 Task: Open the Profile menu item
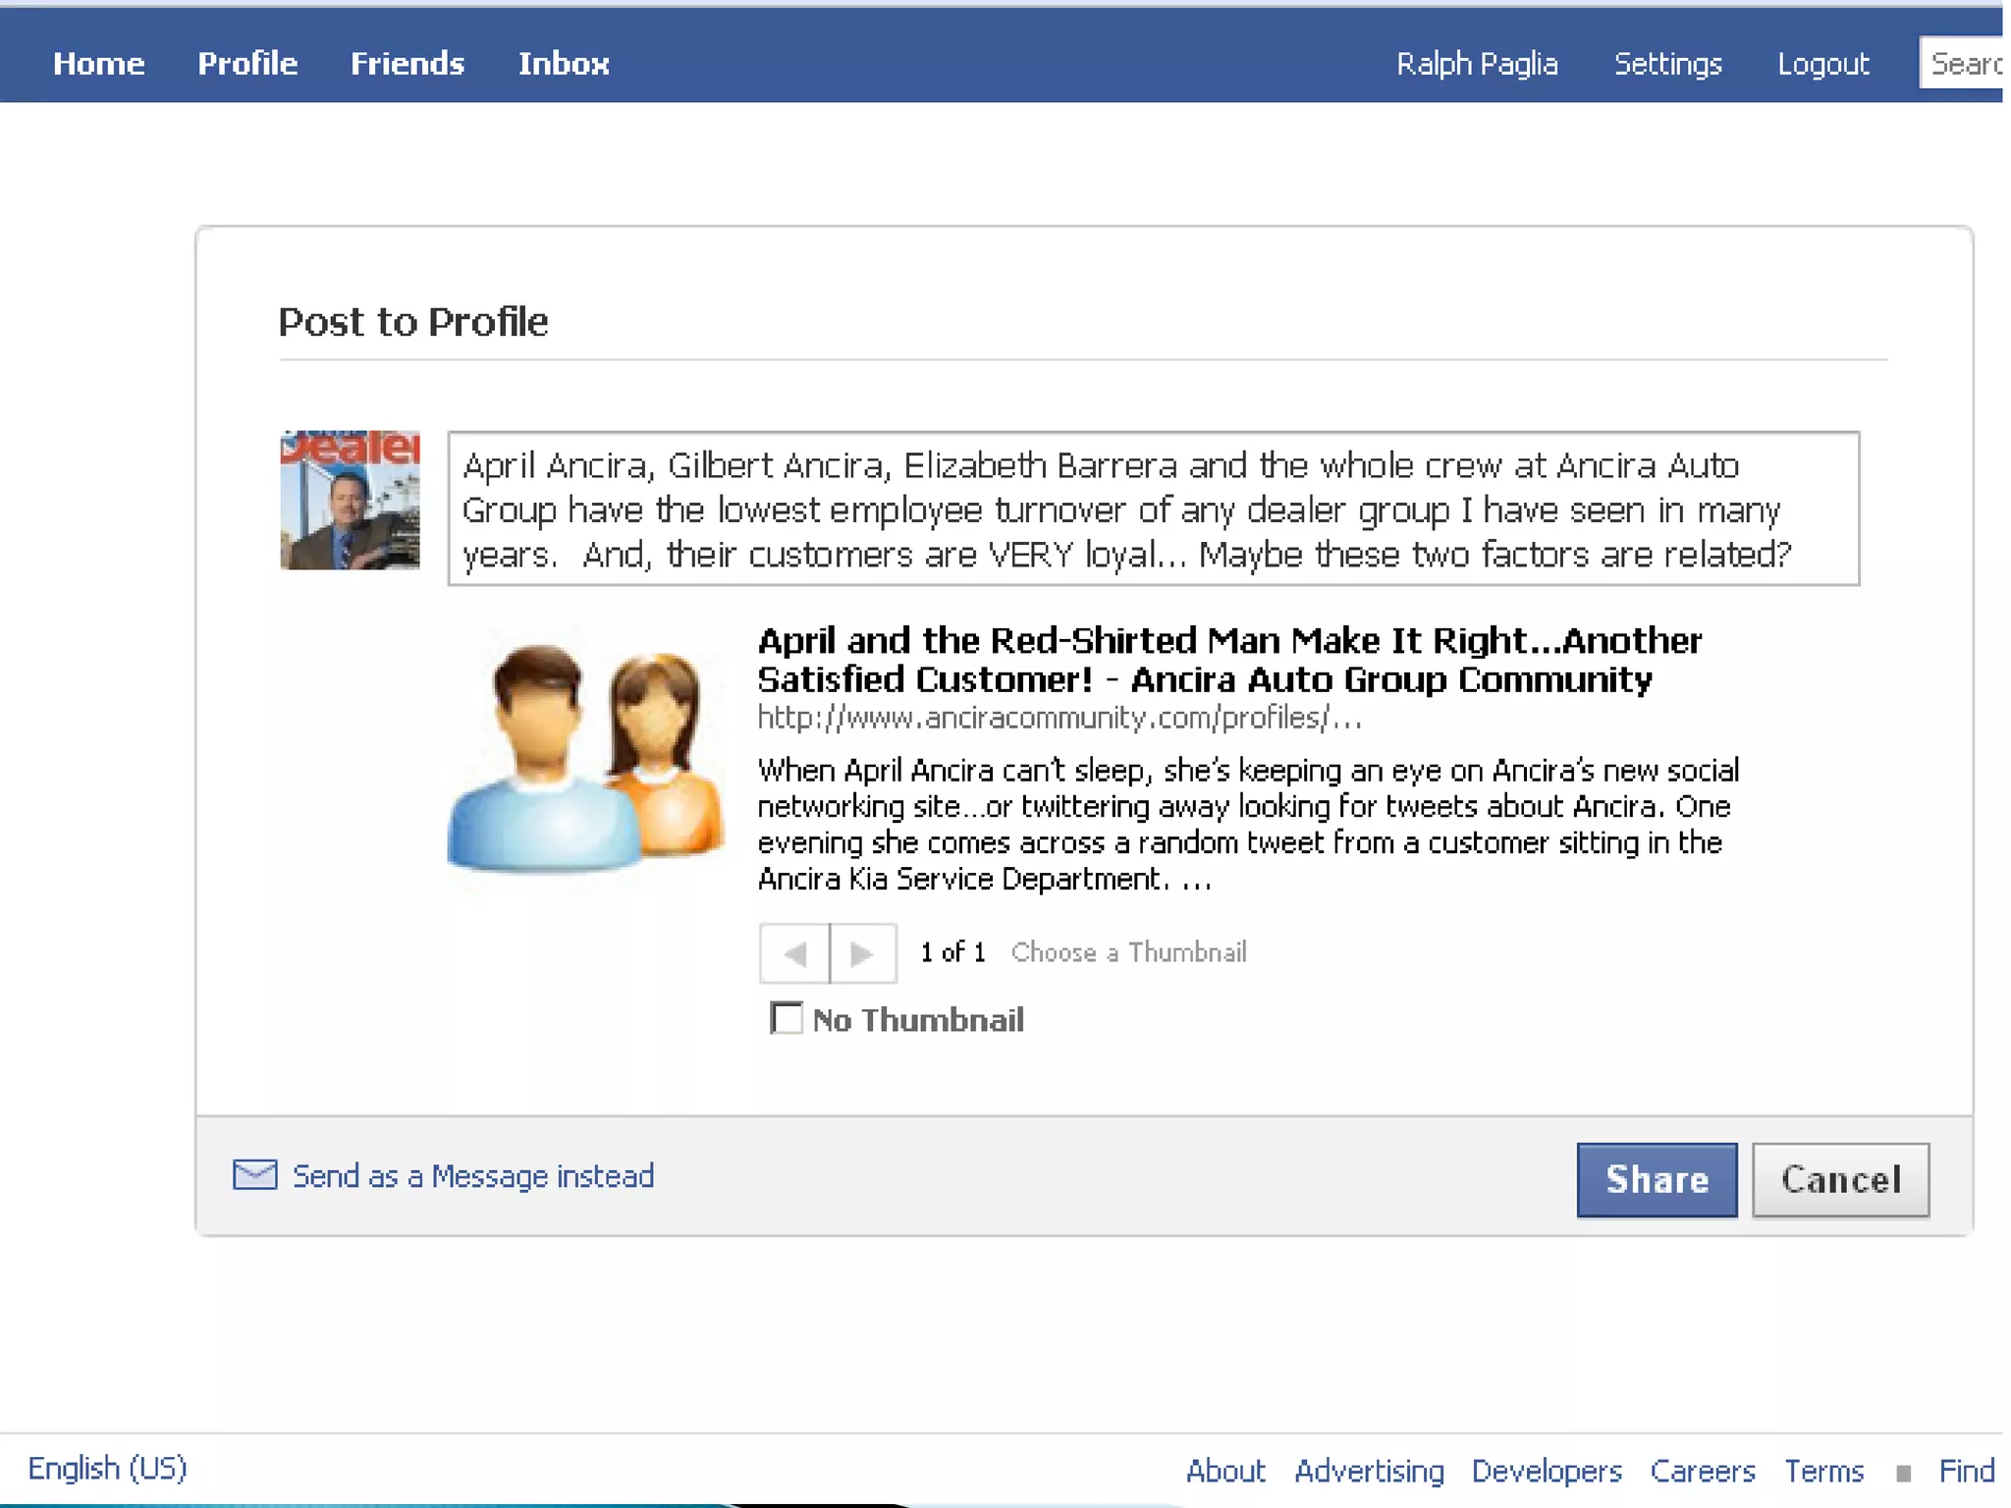[x=247, y=64]
